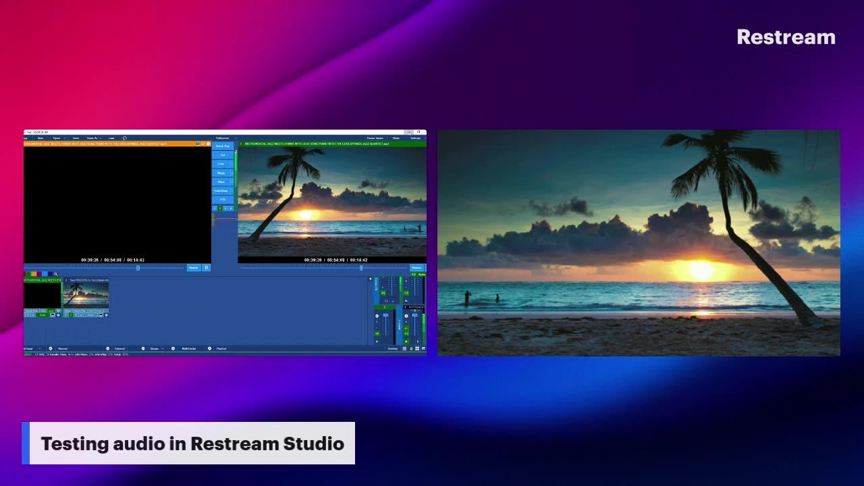The height and width of the screenshot is (486, 864).
Task: Open right lower mixer channel gear
Action: coord(406,316)
